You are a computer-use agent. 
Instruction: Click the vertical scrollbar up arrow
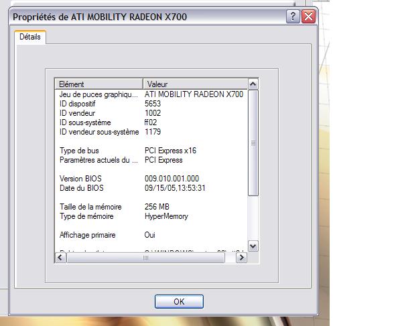(x=253, y=84)
